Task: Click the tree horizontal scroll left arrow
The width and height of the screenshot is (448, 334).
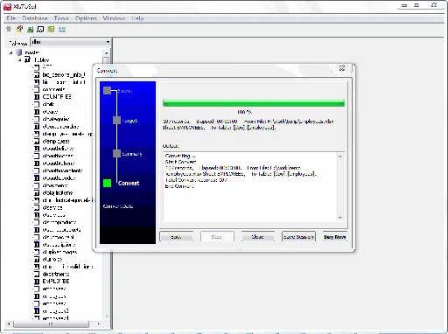Action: click(9, 324)
